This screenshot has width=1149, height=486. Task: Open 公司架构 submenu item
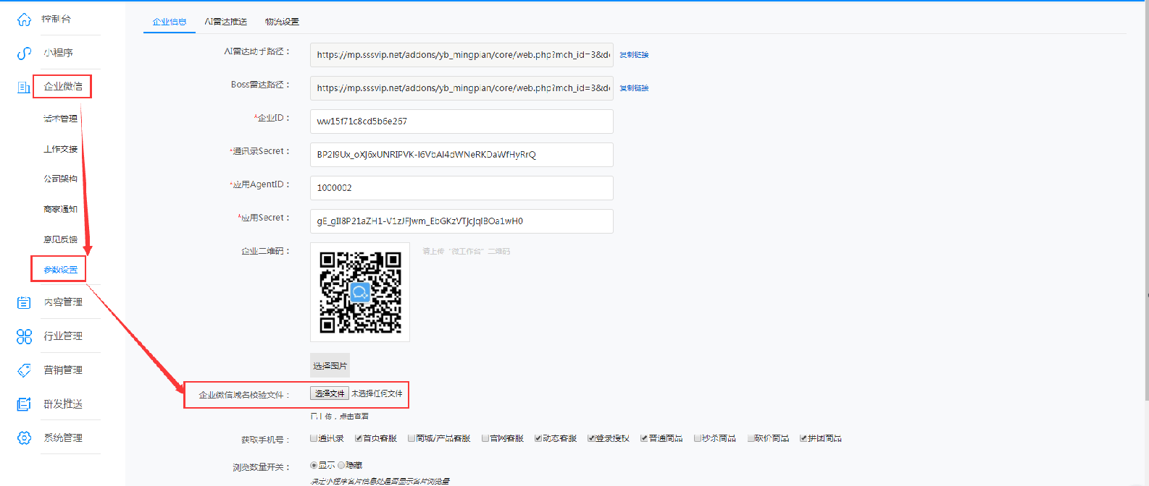point(60,179)
